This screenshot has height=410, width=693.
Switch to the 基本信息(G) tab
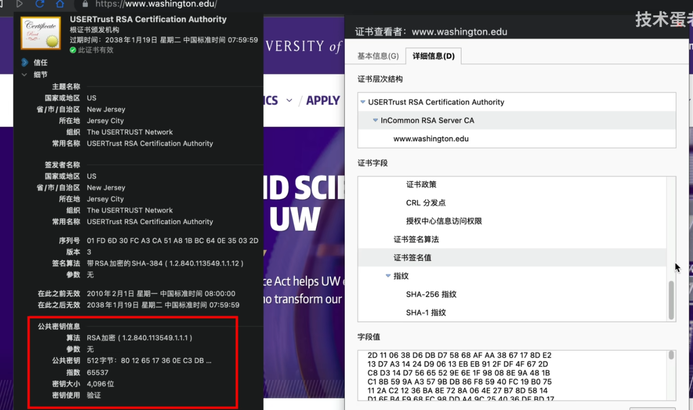[x=378, y=56]
